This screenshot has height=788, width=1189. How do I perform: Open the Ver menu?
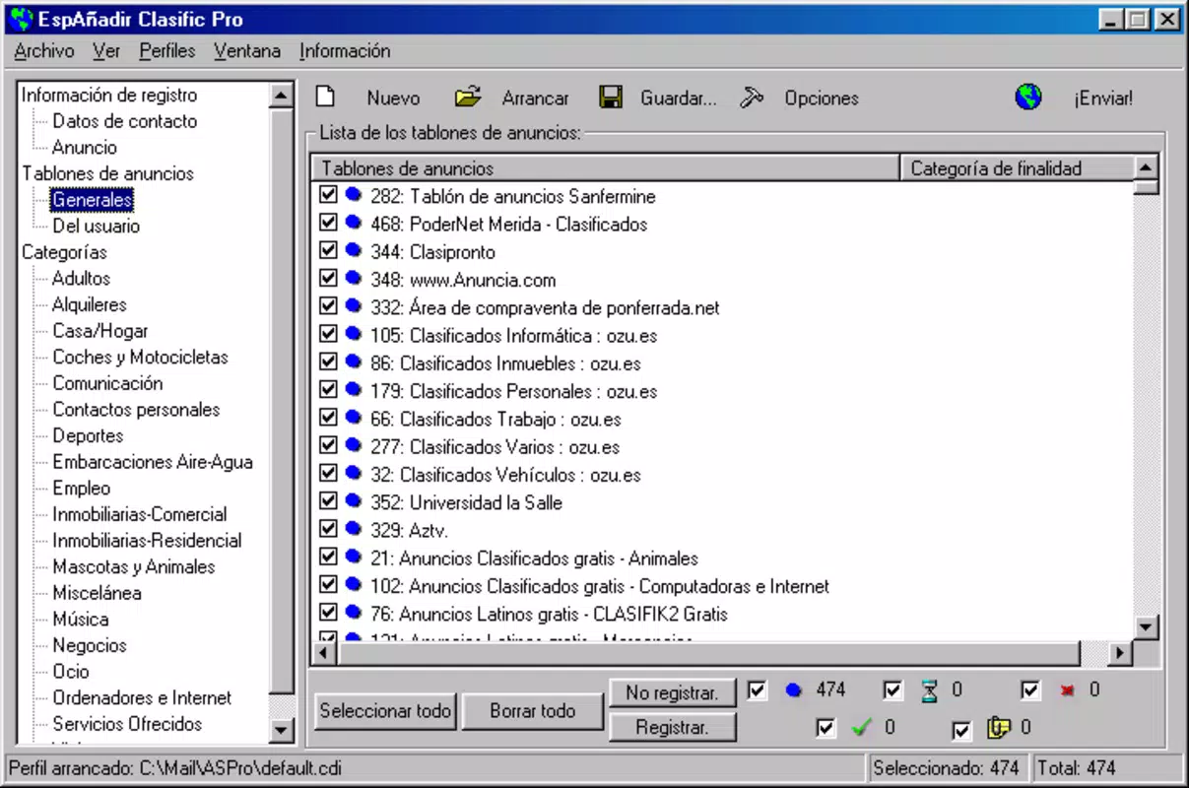[x=106, y=51]
